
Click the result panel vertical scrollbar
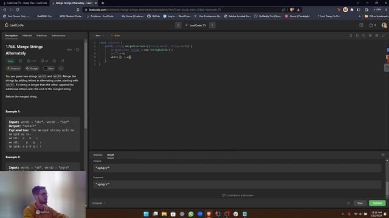click(387, 189)
